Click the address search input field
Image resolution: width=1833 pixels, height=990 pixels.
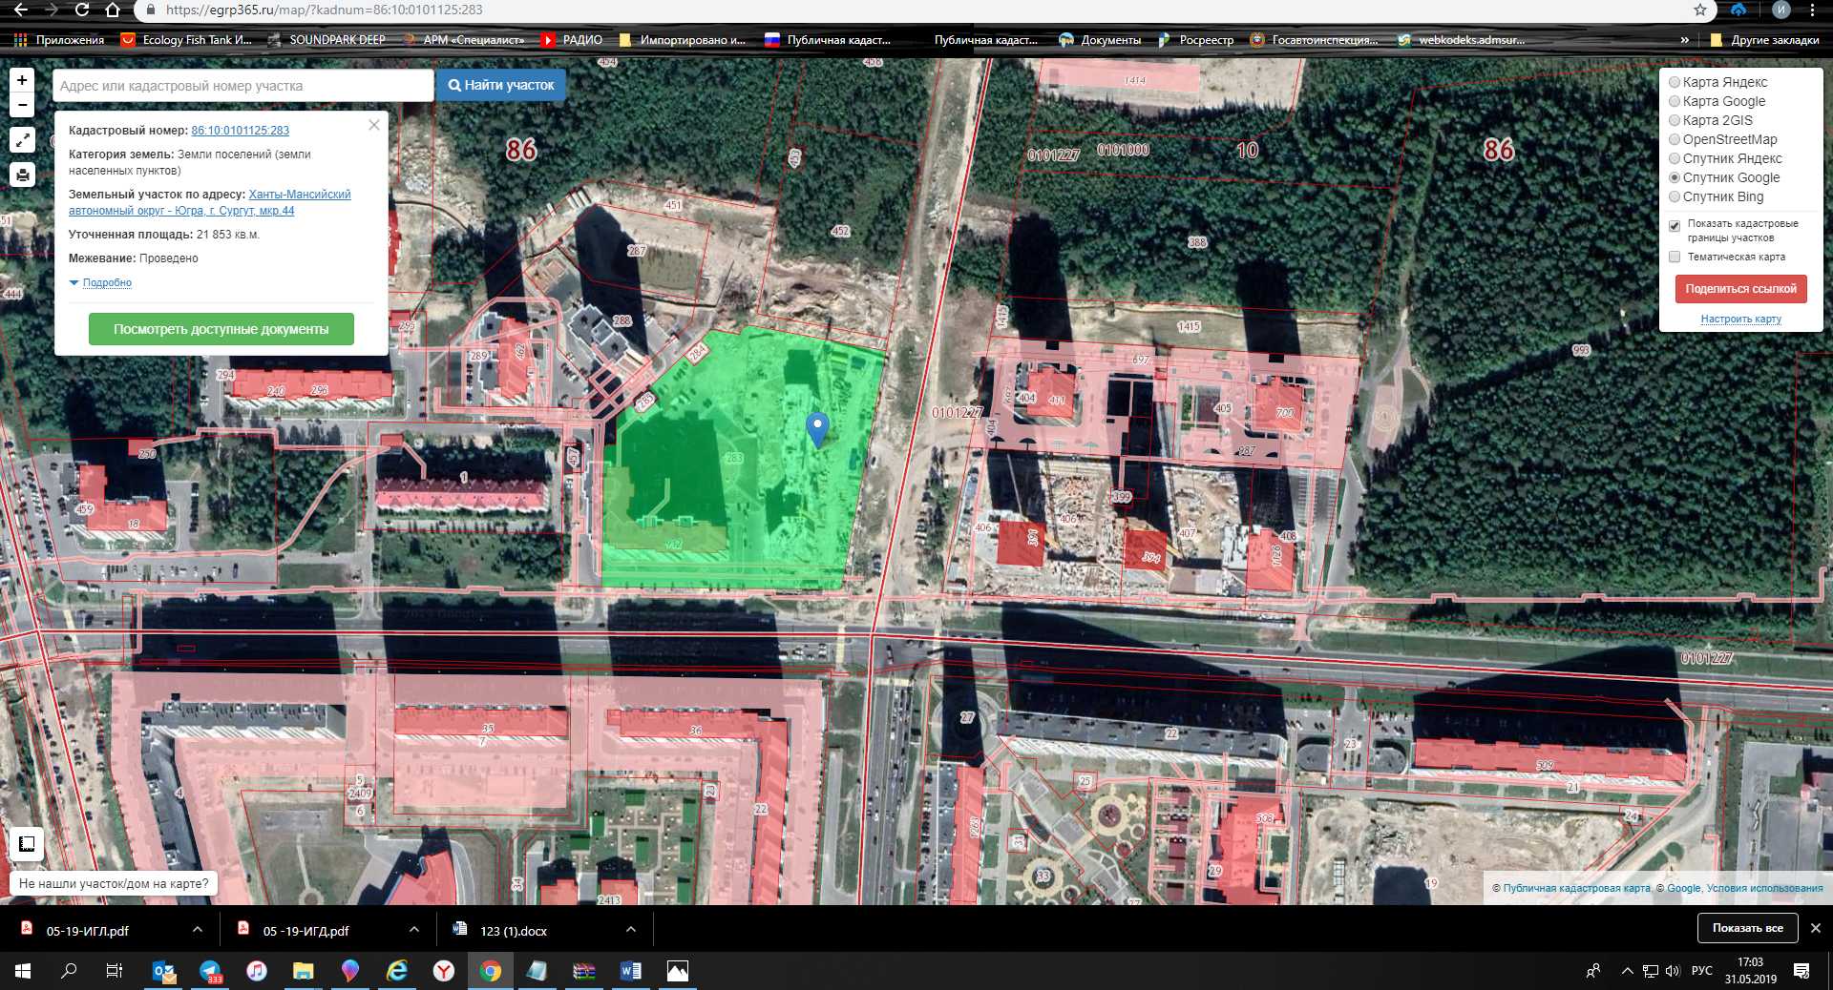242,86
